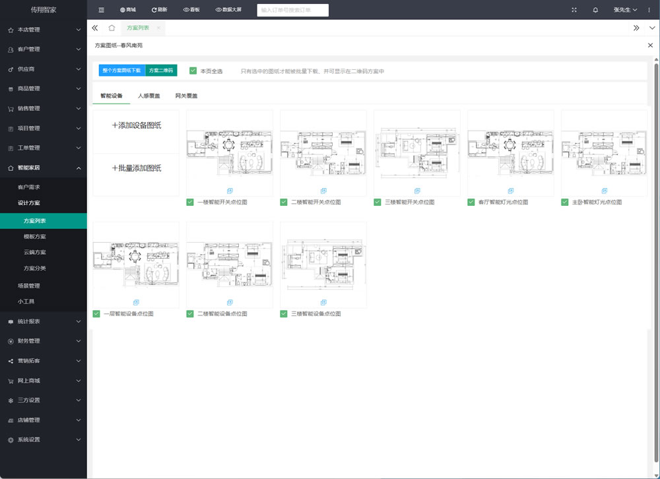
Task: Expand the 本店管理 sidebar menu
Action: point(44,30)
